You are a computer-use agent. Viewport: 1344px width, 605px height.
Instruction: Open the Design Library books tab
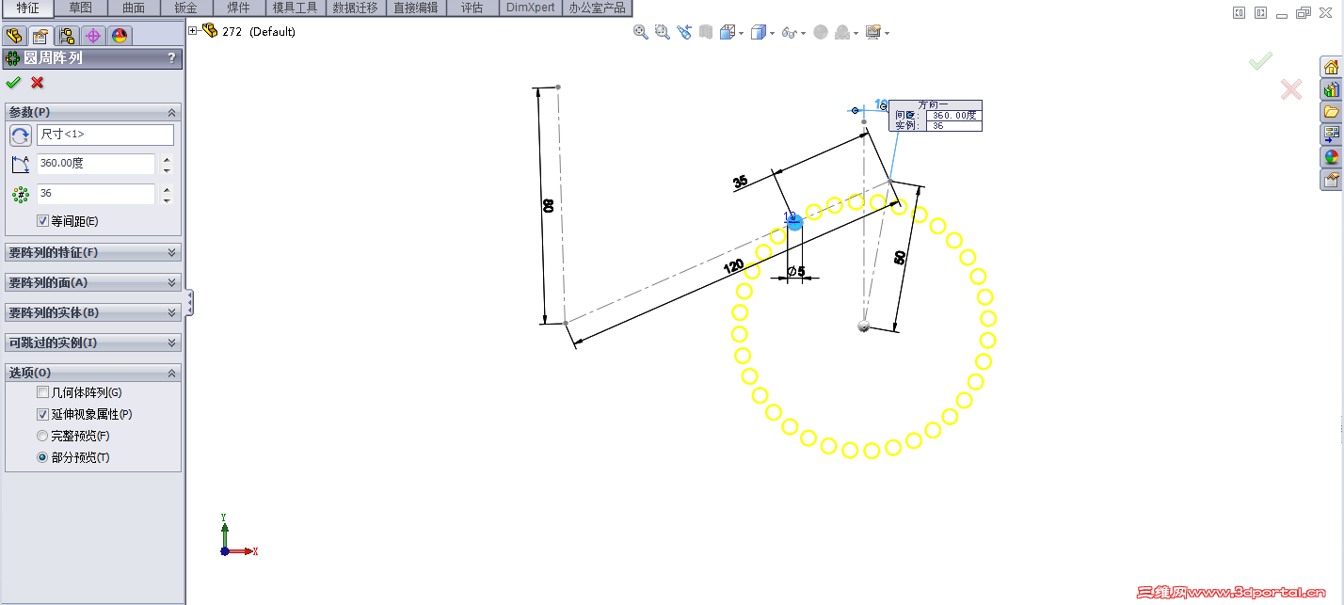[1331, 90]
